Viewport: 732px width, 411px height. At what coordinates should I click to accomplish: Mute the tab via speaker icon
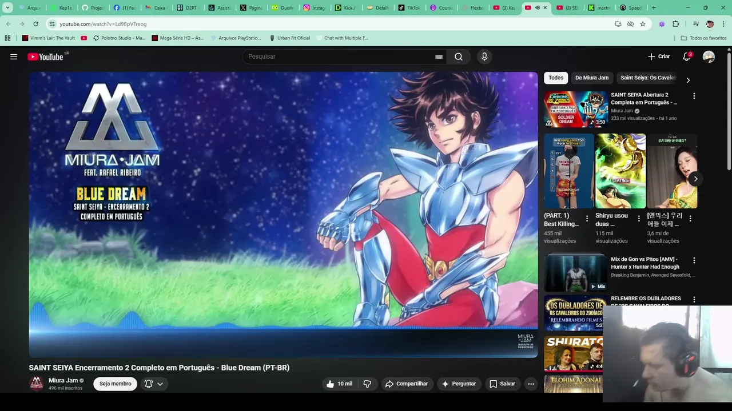pos(537,8)
